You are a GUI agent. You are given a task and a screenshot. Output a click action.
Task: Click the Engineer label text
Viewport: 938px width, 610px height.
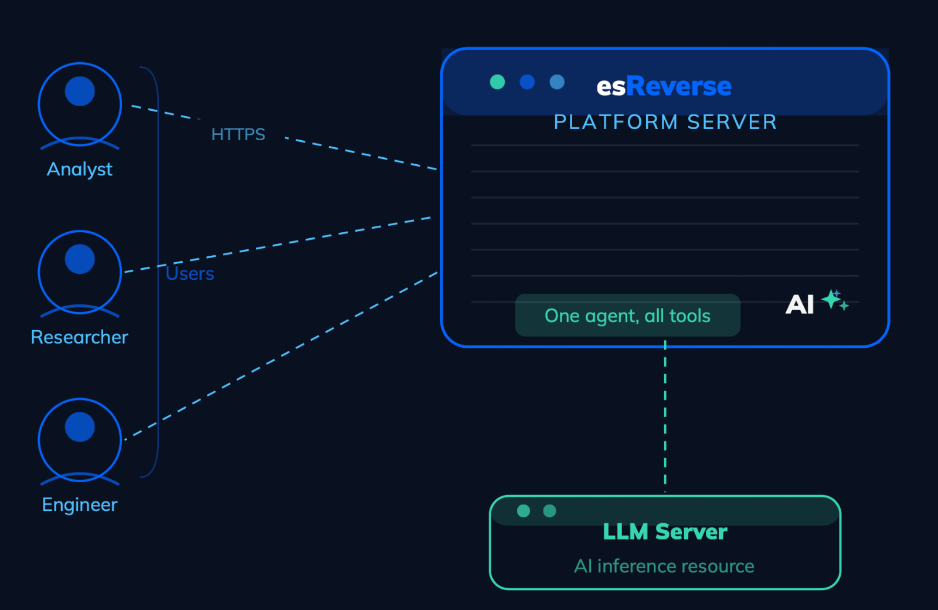click(x=80, y=505)
